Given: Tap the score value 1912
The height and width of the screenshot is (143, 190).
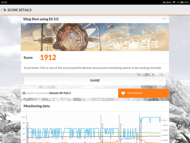Looking at the screenshot, I should point(48,57).
